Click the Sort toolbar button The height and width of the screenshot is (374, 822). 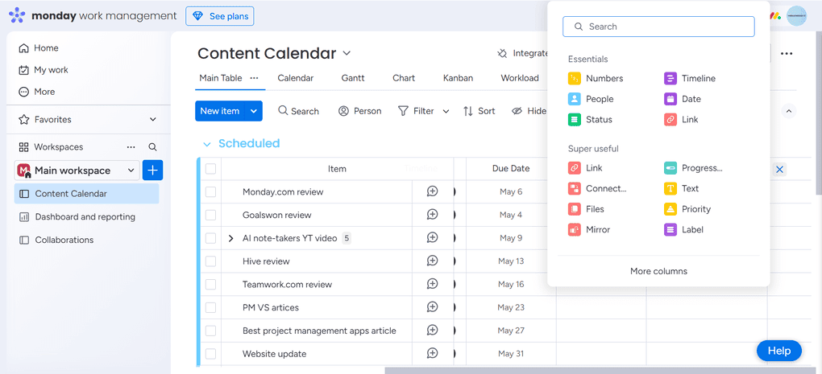click(x=479, y=111)
